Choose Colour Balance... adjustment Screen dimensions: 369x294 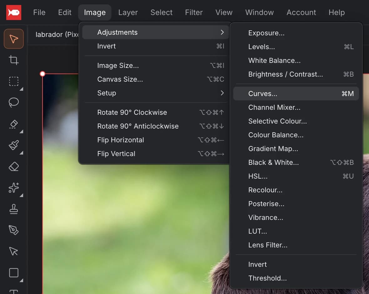click(296, 135)
